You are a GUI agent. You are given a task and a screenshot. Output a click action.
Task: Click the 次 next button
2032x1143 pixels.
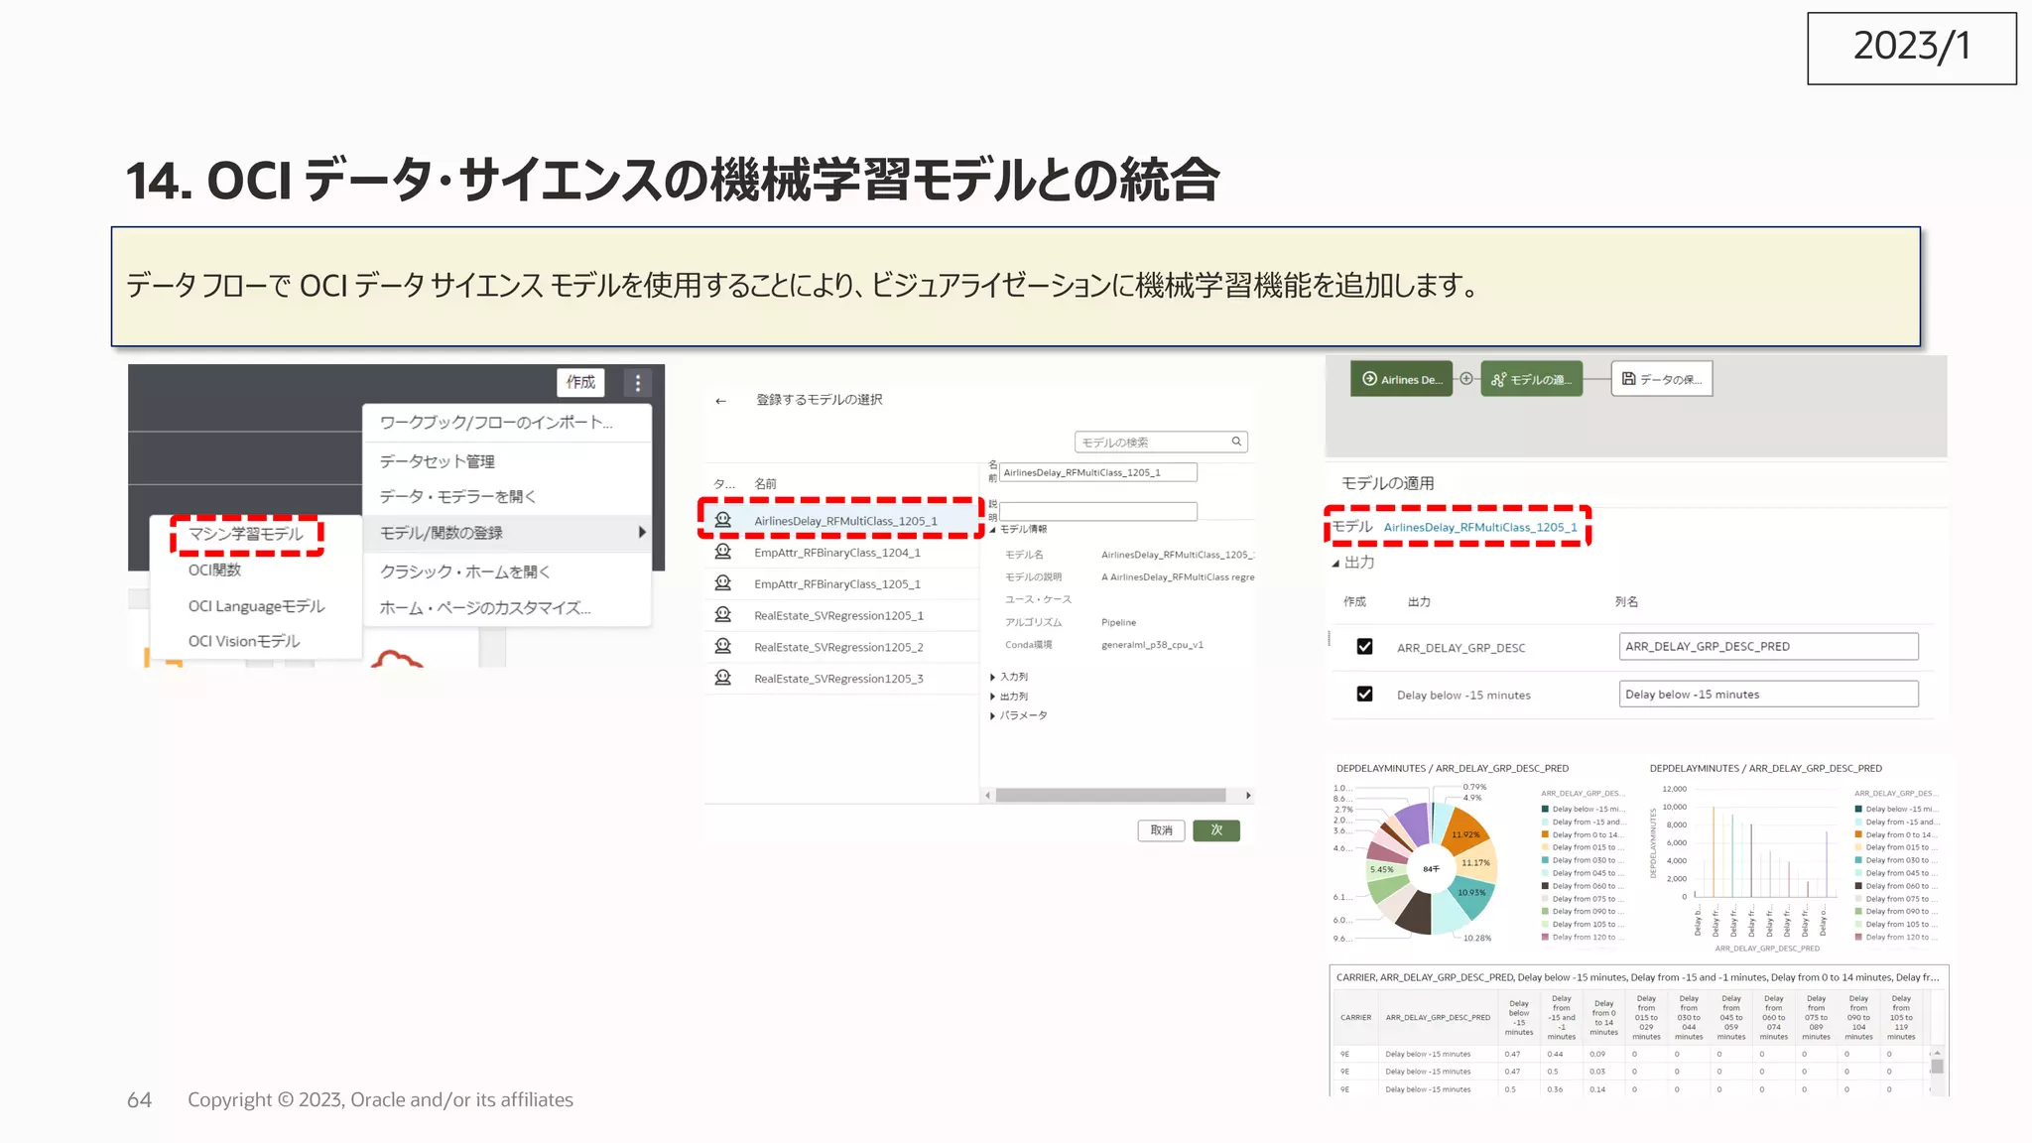[x=1216, y=830]
